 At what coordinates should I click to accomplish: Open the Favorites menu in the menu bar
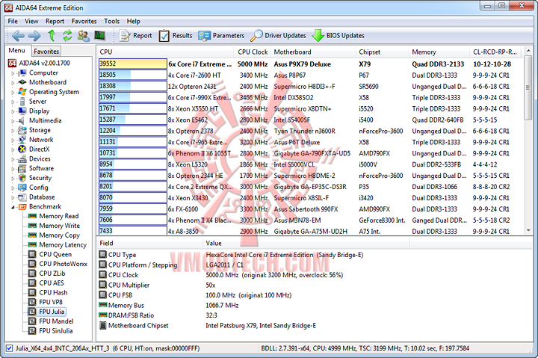tap(84, 21)
